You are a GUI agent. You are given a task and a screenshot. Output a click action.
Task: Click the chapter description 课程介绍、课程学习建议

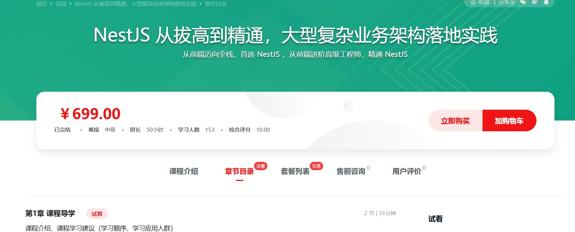pyautogui.click(x=99, y=228)
